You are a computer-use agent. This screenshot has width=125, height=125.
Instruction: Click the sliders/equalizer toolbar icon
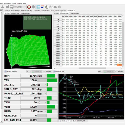51,7
